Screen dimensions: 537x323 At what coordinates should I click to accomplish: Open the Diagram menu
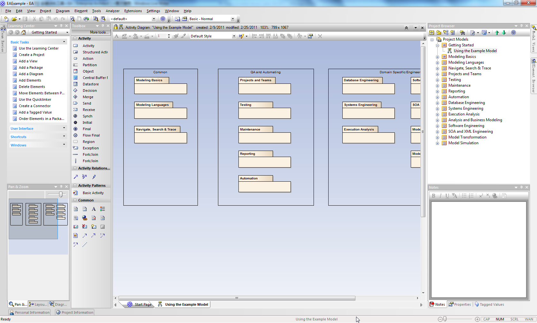63,11
